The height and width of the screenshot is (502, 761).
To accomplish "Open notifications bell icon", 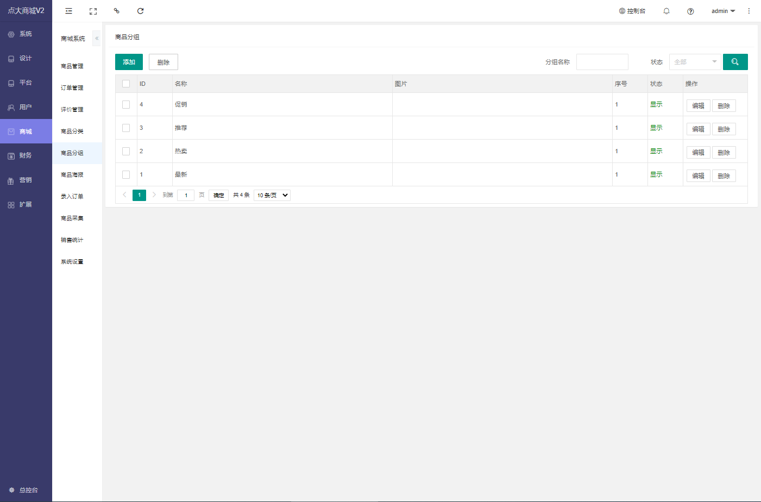I will pyautogui.click(x=666, y=11).
